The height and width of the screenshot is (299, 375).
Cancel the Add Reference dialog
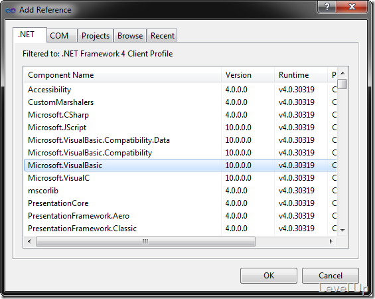tap(331, 276)
